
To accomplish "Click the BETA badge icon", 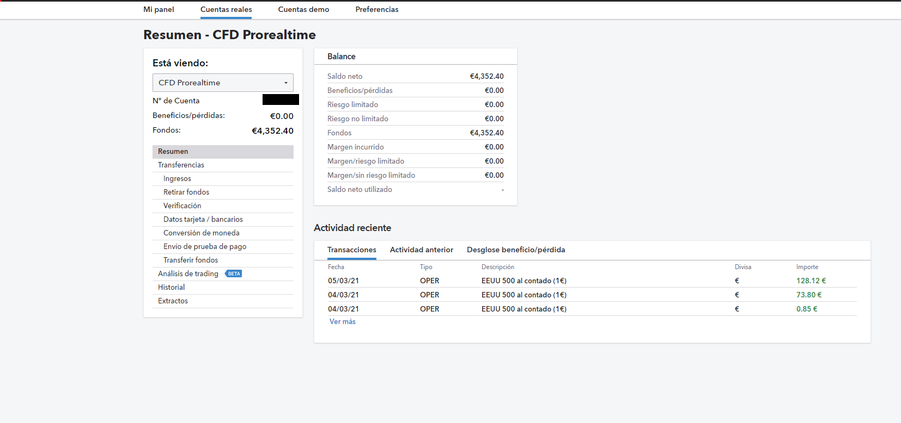I will click(234, 274).
